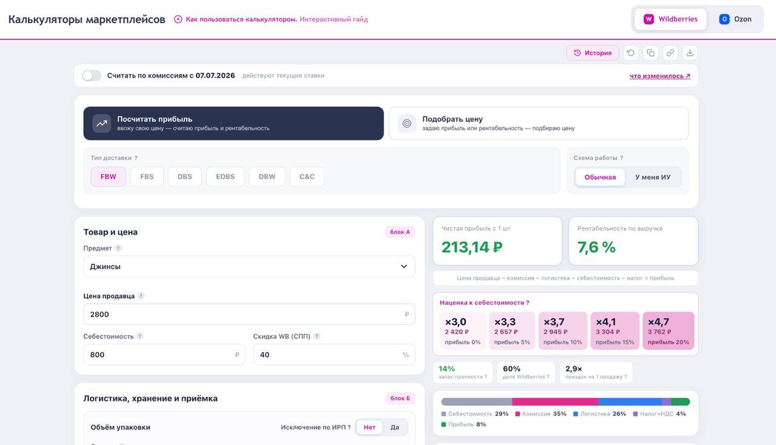Click the play icon before the guide link
The image size is (776, 445).
[x=178, y=19]
